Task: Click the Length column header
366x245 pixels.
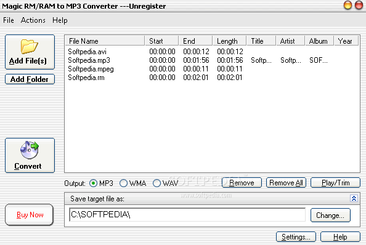Action: pos(229,41)
